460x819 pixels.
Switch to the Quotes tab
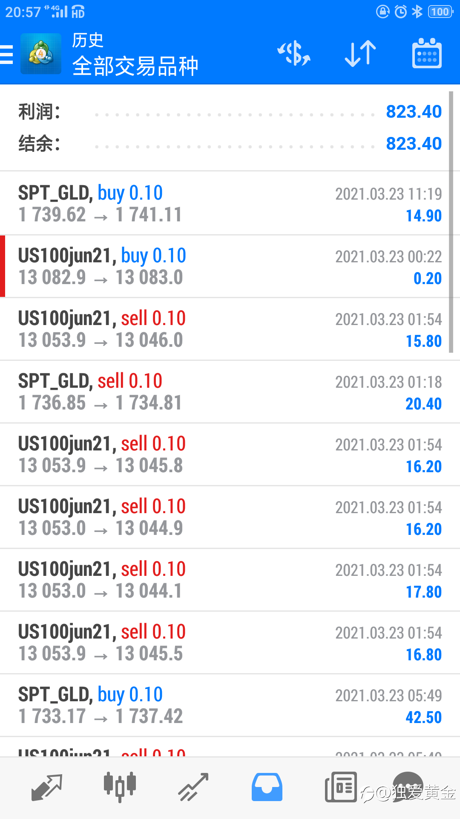47,787
